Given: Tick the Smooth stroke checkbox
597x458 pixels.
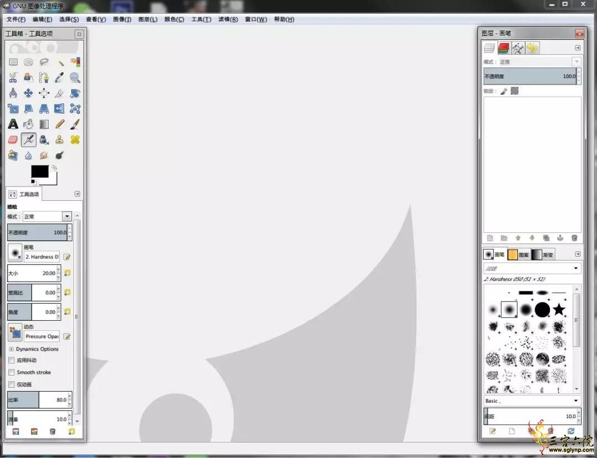Looking at the screenshot, I should (x=12, y=372).
